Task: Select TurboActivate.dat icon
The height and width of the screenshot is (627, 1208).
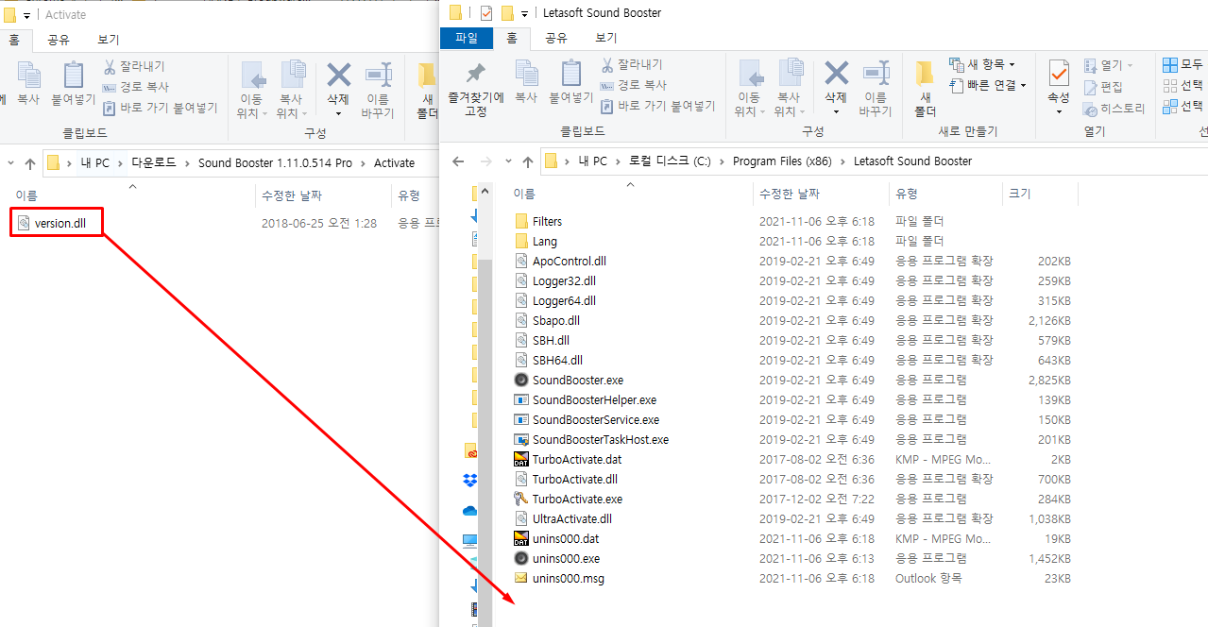Action: tap(520, 459)
